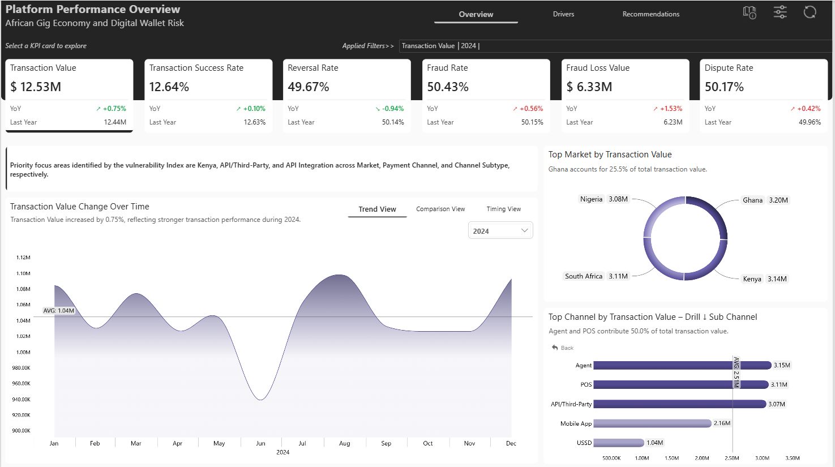Click the '3.15M' label on Agent bar
This screenshot has height=467, width=835.
coord(782,365)
